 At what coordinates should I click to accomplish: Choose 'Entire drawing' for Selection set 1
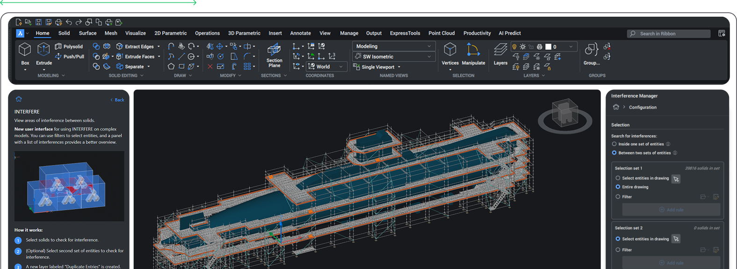pyautogui.click(x=618, y=187)
